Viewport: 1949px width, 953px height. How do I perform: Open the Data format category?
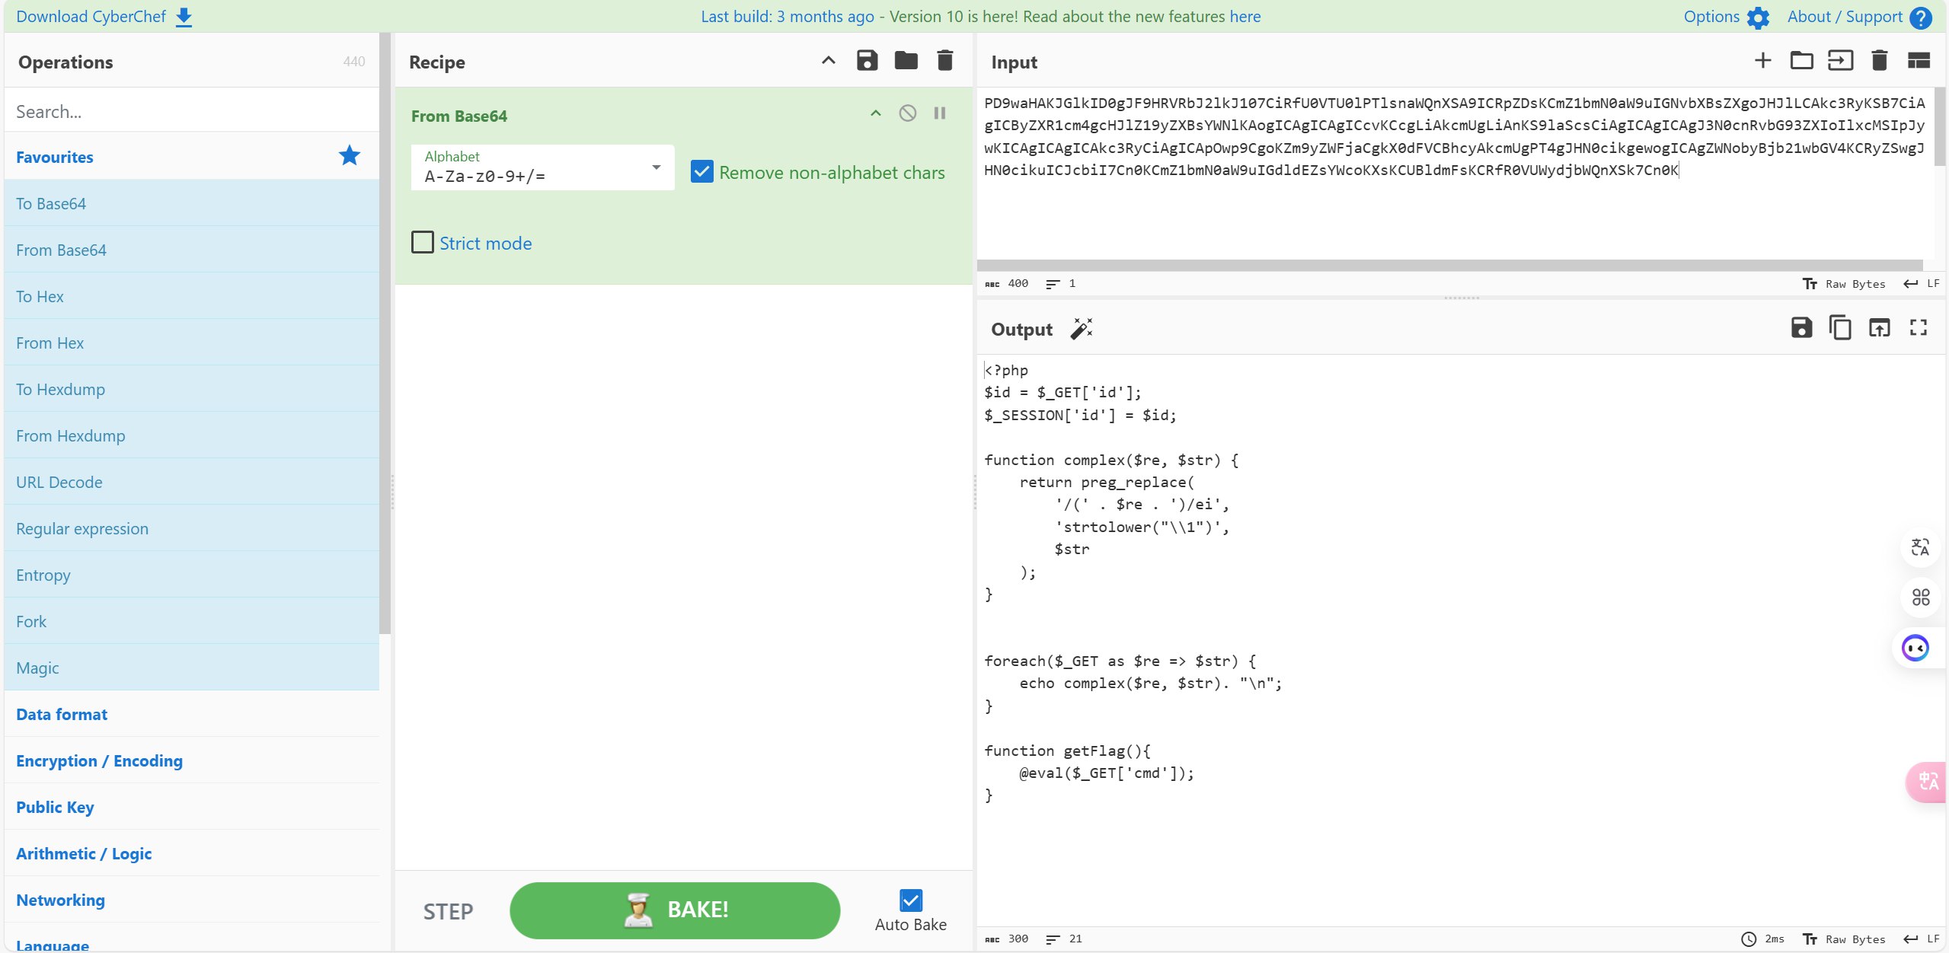tap(62, 714)
